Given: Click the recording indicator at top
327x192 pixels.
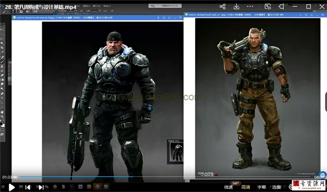Looking at the screenshot, I should tap(165, 6).
